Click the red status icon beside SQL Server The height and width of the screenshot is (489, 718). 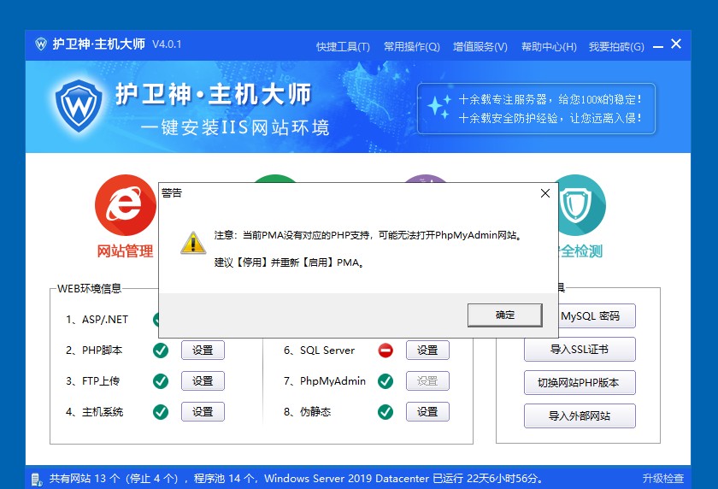pyautogui.click(x=385, y=350)
